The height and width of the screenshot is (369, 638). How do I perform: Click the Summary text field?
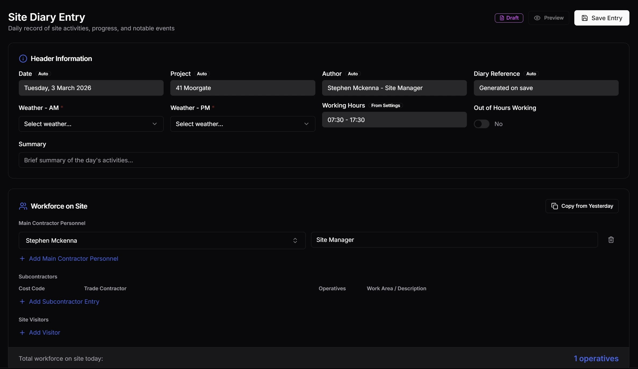click(319, 160)
